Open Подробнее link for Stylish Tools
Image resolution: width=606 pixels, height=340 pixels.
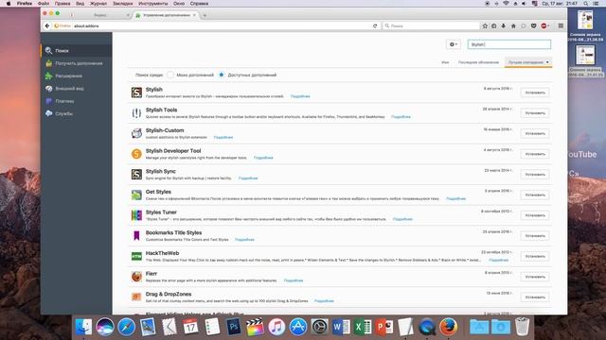[401, 117]
